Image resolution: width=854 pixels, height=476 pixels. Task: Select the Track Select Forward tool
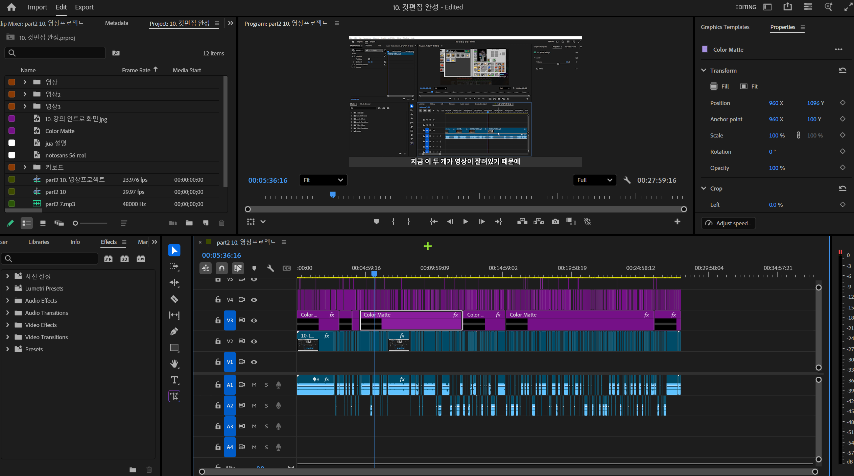tap(174, 267)
